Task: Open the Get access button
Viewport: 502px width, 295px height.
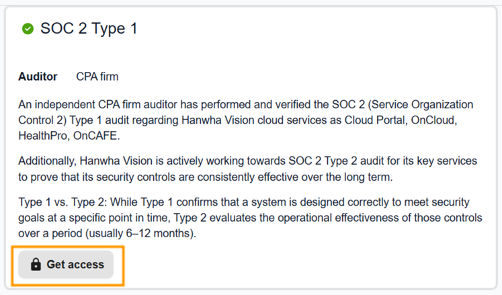Action: (66, 265)
